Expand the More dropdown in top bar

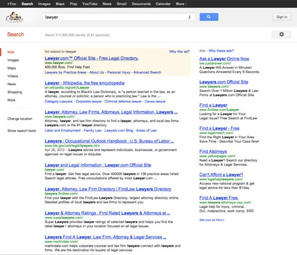(181, 4)
